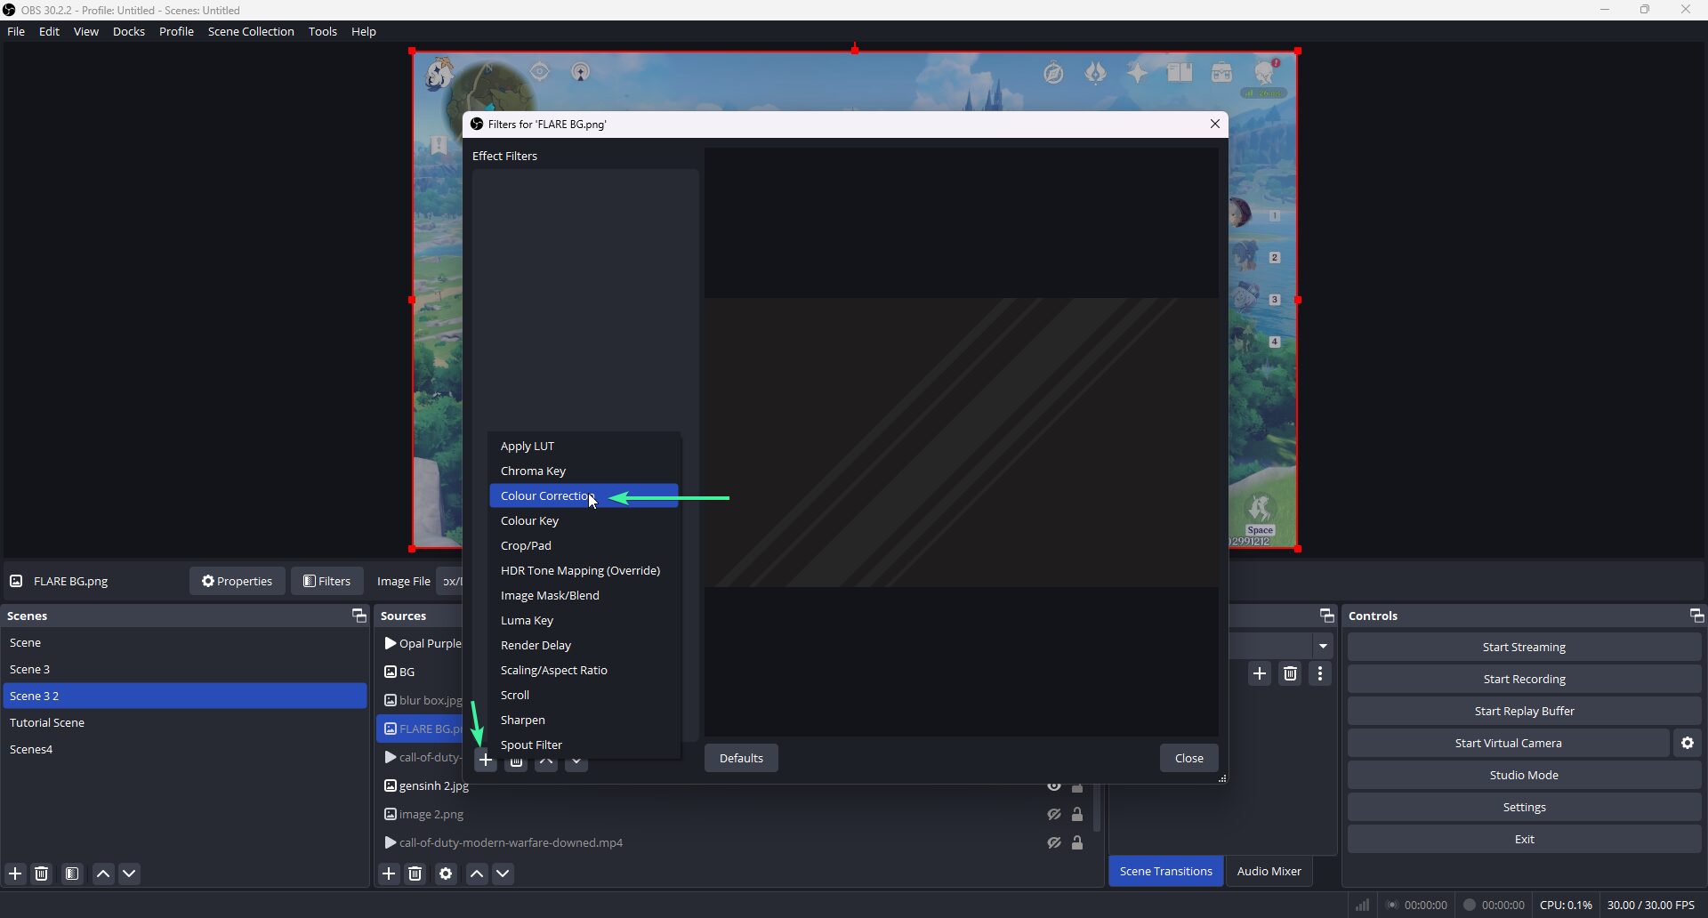The width and height of the screenshot is (1708, 918).
Task: Toggle visibility of image 2.png source
Action: pyautogui.click(x=1054, y=814)
